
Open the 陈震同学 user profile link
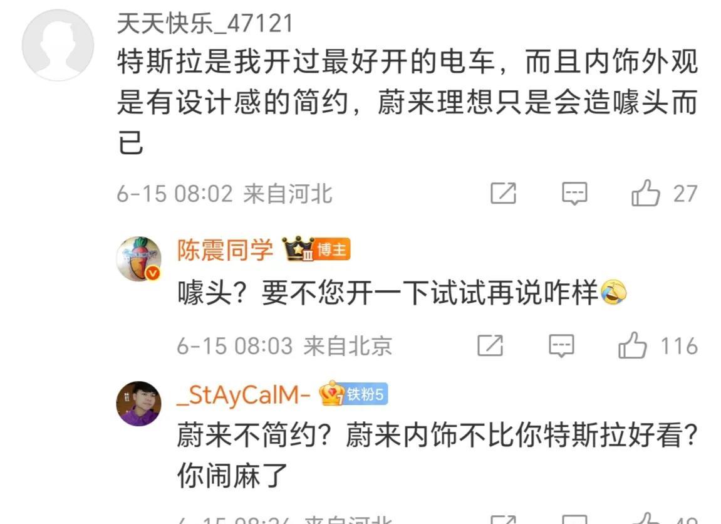pos(226,250)
